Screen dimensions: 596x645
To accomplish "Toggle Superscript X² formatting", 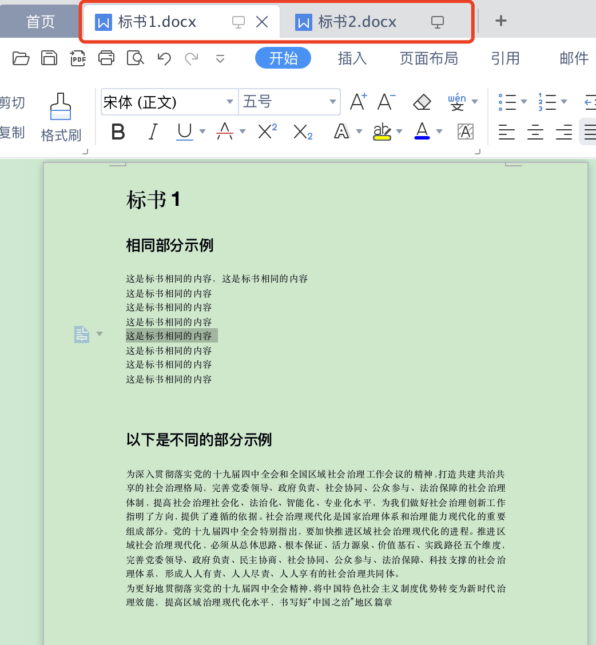I will pyautogui.click(x=267, y=132).
